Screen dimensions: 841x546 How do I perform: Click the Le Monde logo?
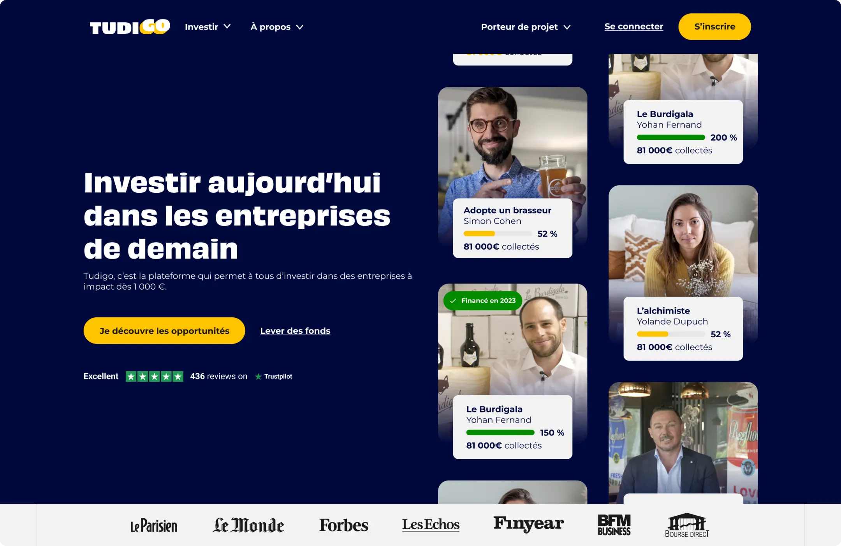[x=248, y=525]
